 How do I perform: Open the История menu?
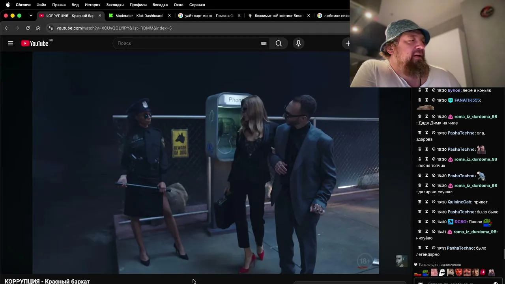coord(92,5)
